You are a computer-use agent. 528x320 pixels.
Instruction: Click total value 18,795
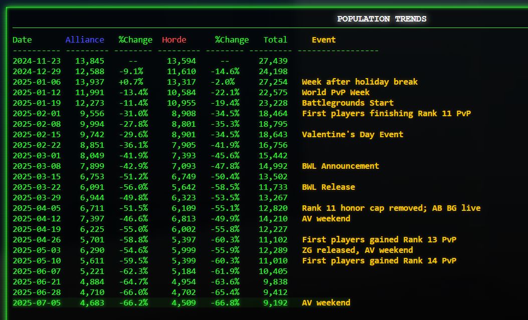[x=273, y=124]
